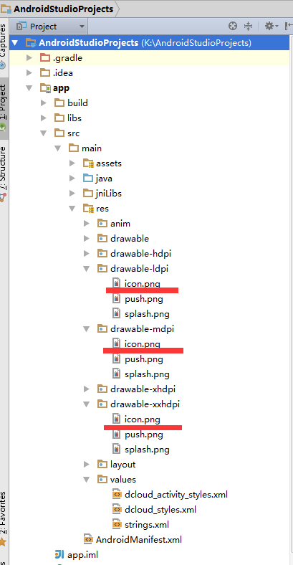The image size is (293, 565).
Task: Collapse the res folder arrow
Action: 72,209
